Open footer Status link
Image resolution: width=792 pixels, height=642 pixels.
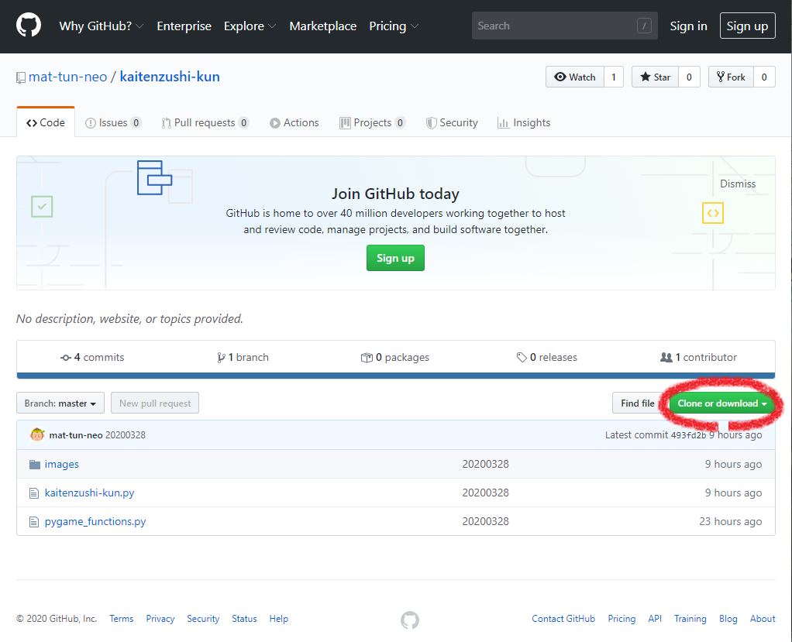coord(244,619)
